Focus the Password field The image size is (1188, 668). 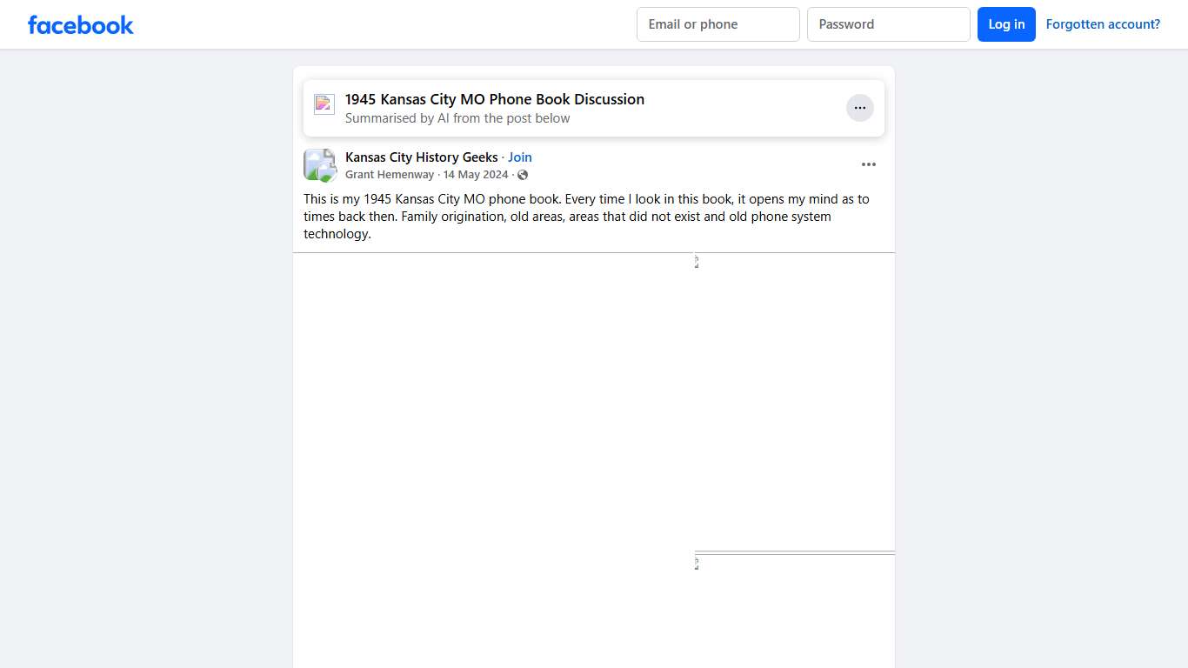tap(888, 24)
